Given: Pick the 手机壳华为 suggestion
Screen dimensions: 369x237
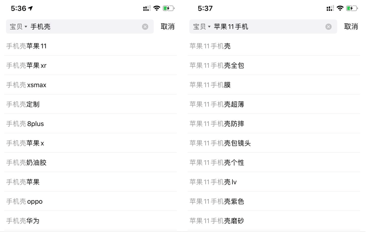Looking at the screenshot, I should (91, 221).
